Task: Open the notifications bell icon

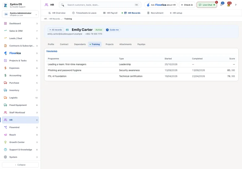Action: 229,5
